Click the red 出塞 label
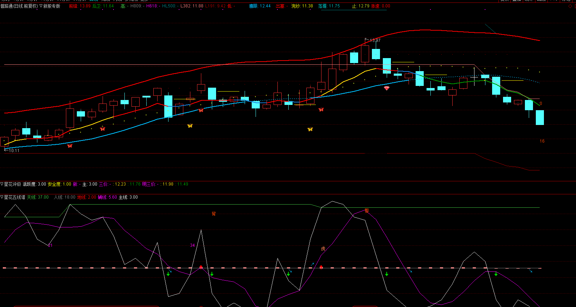Screen dimensions: 576x307 (x=282, y=6)
